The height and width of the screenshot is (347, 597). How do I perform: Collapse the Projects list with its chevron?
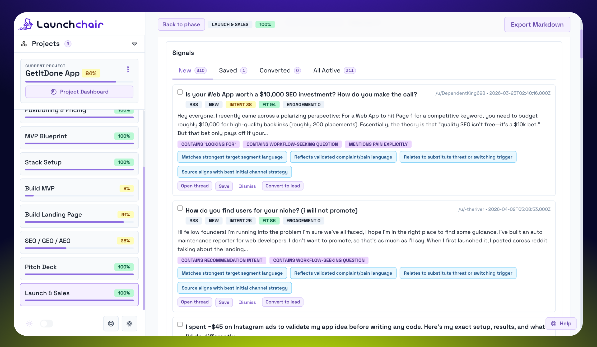pyautogui.click(x=134, y=44)
